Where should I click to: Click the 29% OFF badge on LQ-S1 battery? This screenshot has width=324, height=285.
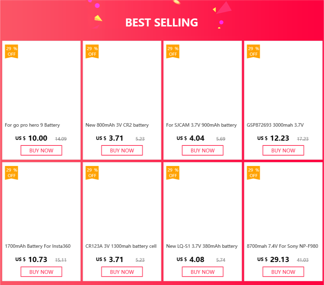[173, 173]
